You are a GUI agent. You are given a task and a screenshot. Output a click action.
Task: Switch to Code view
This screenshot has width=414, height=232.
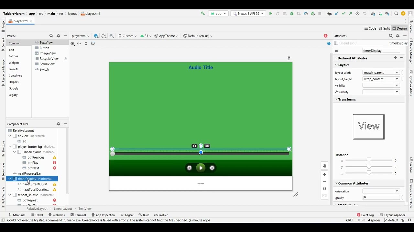click(370, 28)
